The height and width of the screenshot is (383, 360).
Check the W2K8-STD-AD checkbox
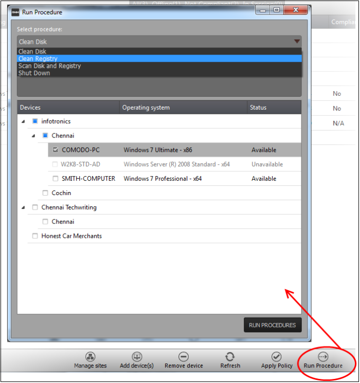tap(55, 164)
